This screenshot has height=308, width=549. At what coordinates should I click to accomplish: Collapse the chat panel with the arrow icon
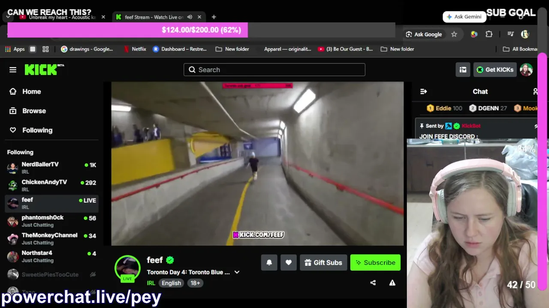click(423, 92)
